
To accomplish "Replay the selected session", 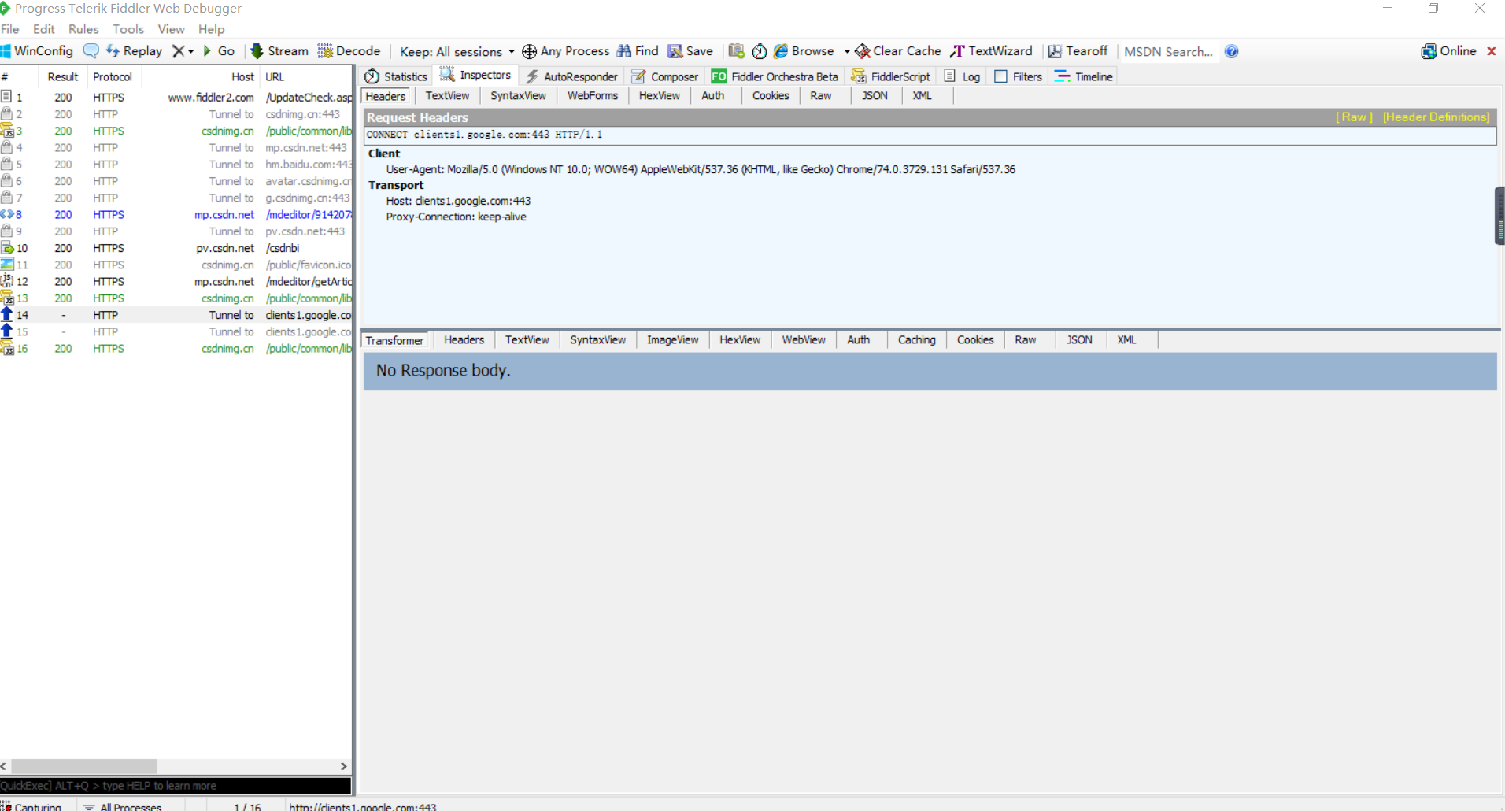I will pyautogui.click(x=134, y=51).
